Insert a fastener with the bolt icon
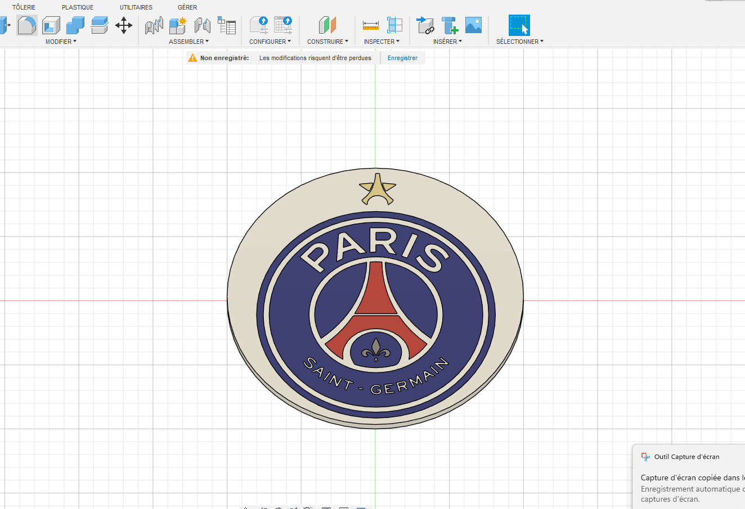Image resolution: width=745 pixels, height=509 pixels. point(450,25)
